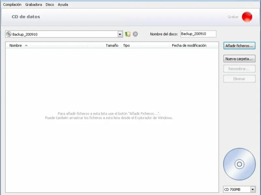Click the Eliminar button

tap(239, 79)
